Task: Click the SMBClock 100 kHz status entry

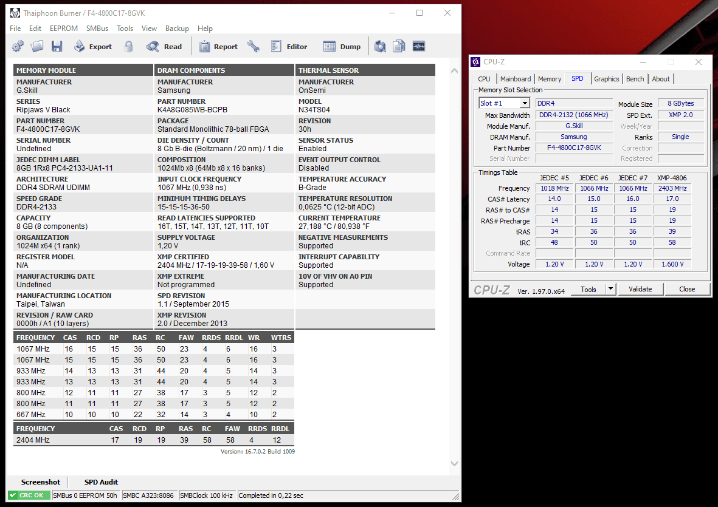Action: pos(206,495)
